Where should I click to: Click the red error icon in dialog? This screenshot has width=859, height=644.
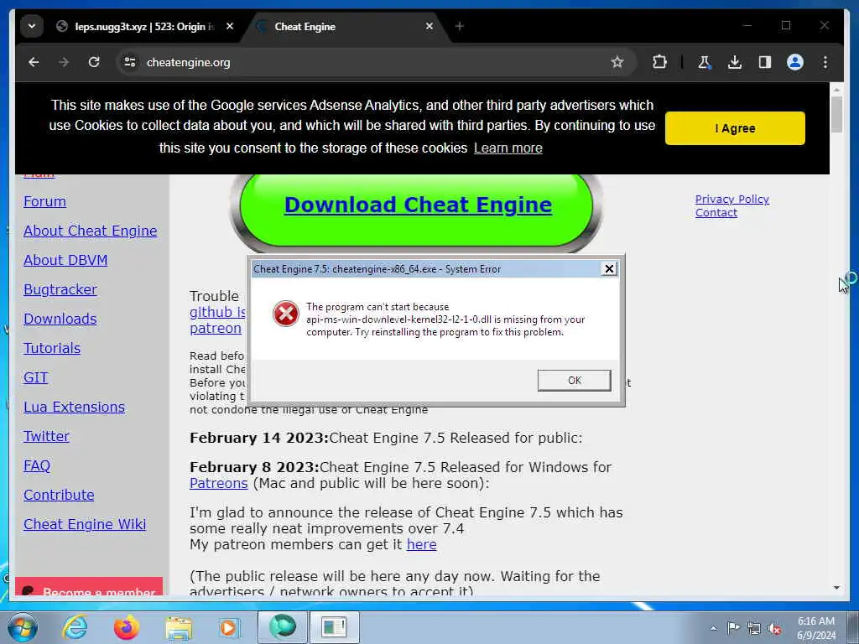[x=285, y=314]
